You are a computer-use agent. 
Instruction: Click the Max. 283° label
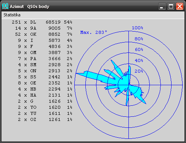pyautogui.click(x=94, y=32)
